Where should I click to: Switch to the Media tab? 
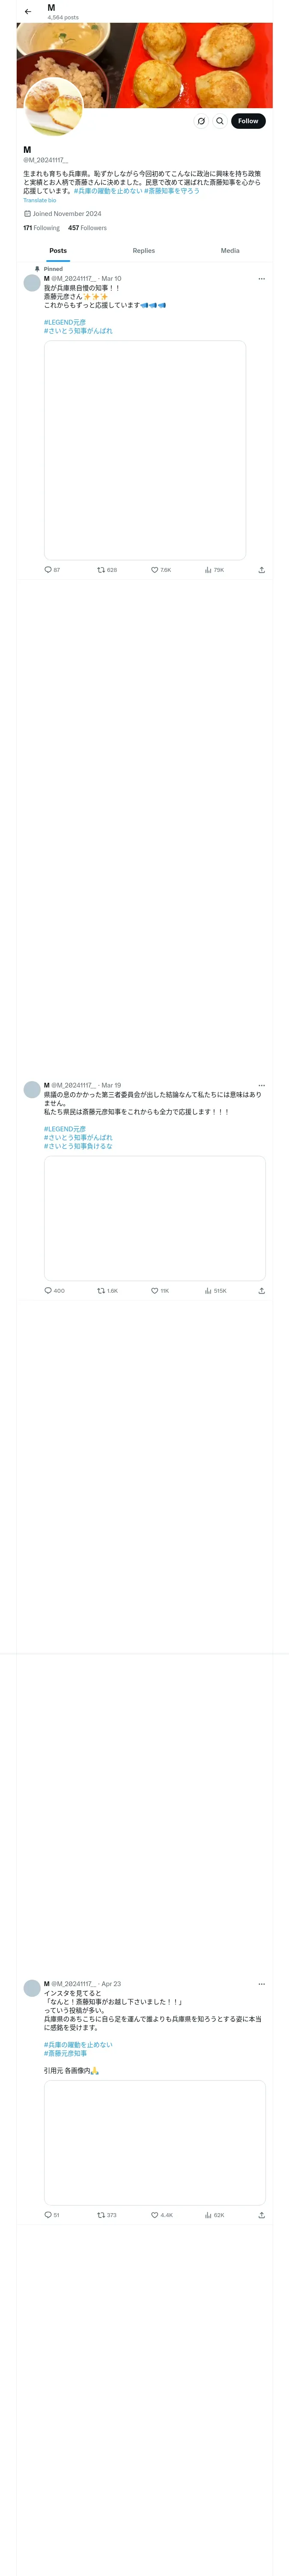(x=230, y=251)
